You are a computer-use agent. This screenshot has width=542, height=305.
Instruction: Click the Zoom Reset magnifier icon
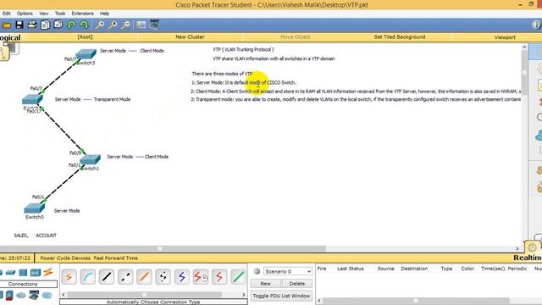click(x=113, y=25)
